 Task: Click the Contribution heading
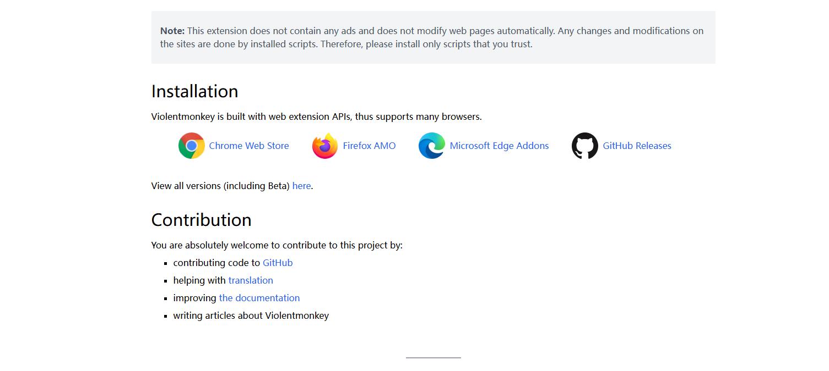point(201,220)
